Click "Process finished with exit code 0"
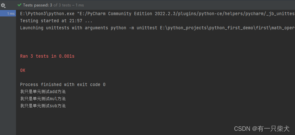The width and height of the screenshot is (295, 135). [x=62, y=85]
